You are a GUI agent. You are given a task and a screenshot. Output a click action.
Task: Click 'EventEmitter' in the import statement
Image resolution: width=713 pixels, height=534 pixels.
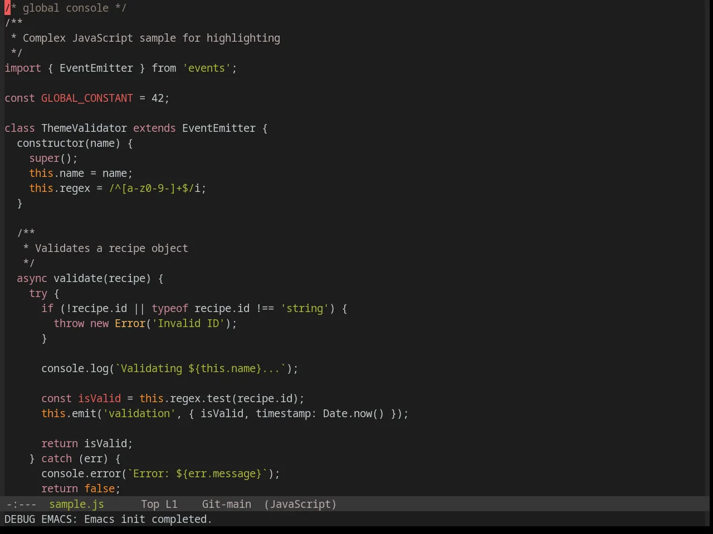[x=96, y=68]
